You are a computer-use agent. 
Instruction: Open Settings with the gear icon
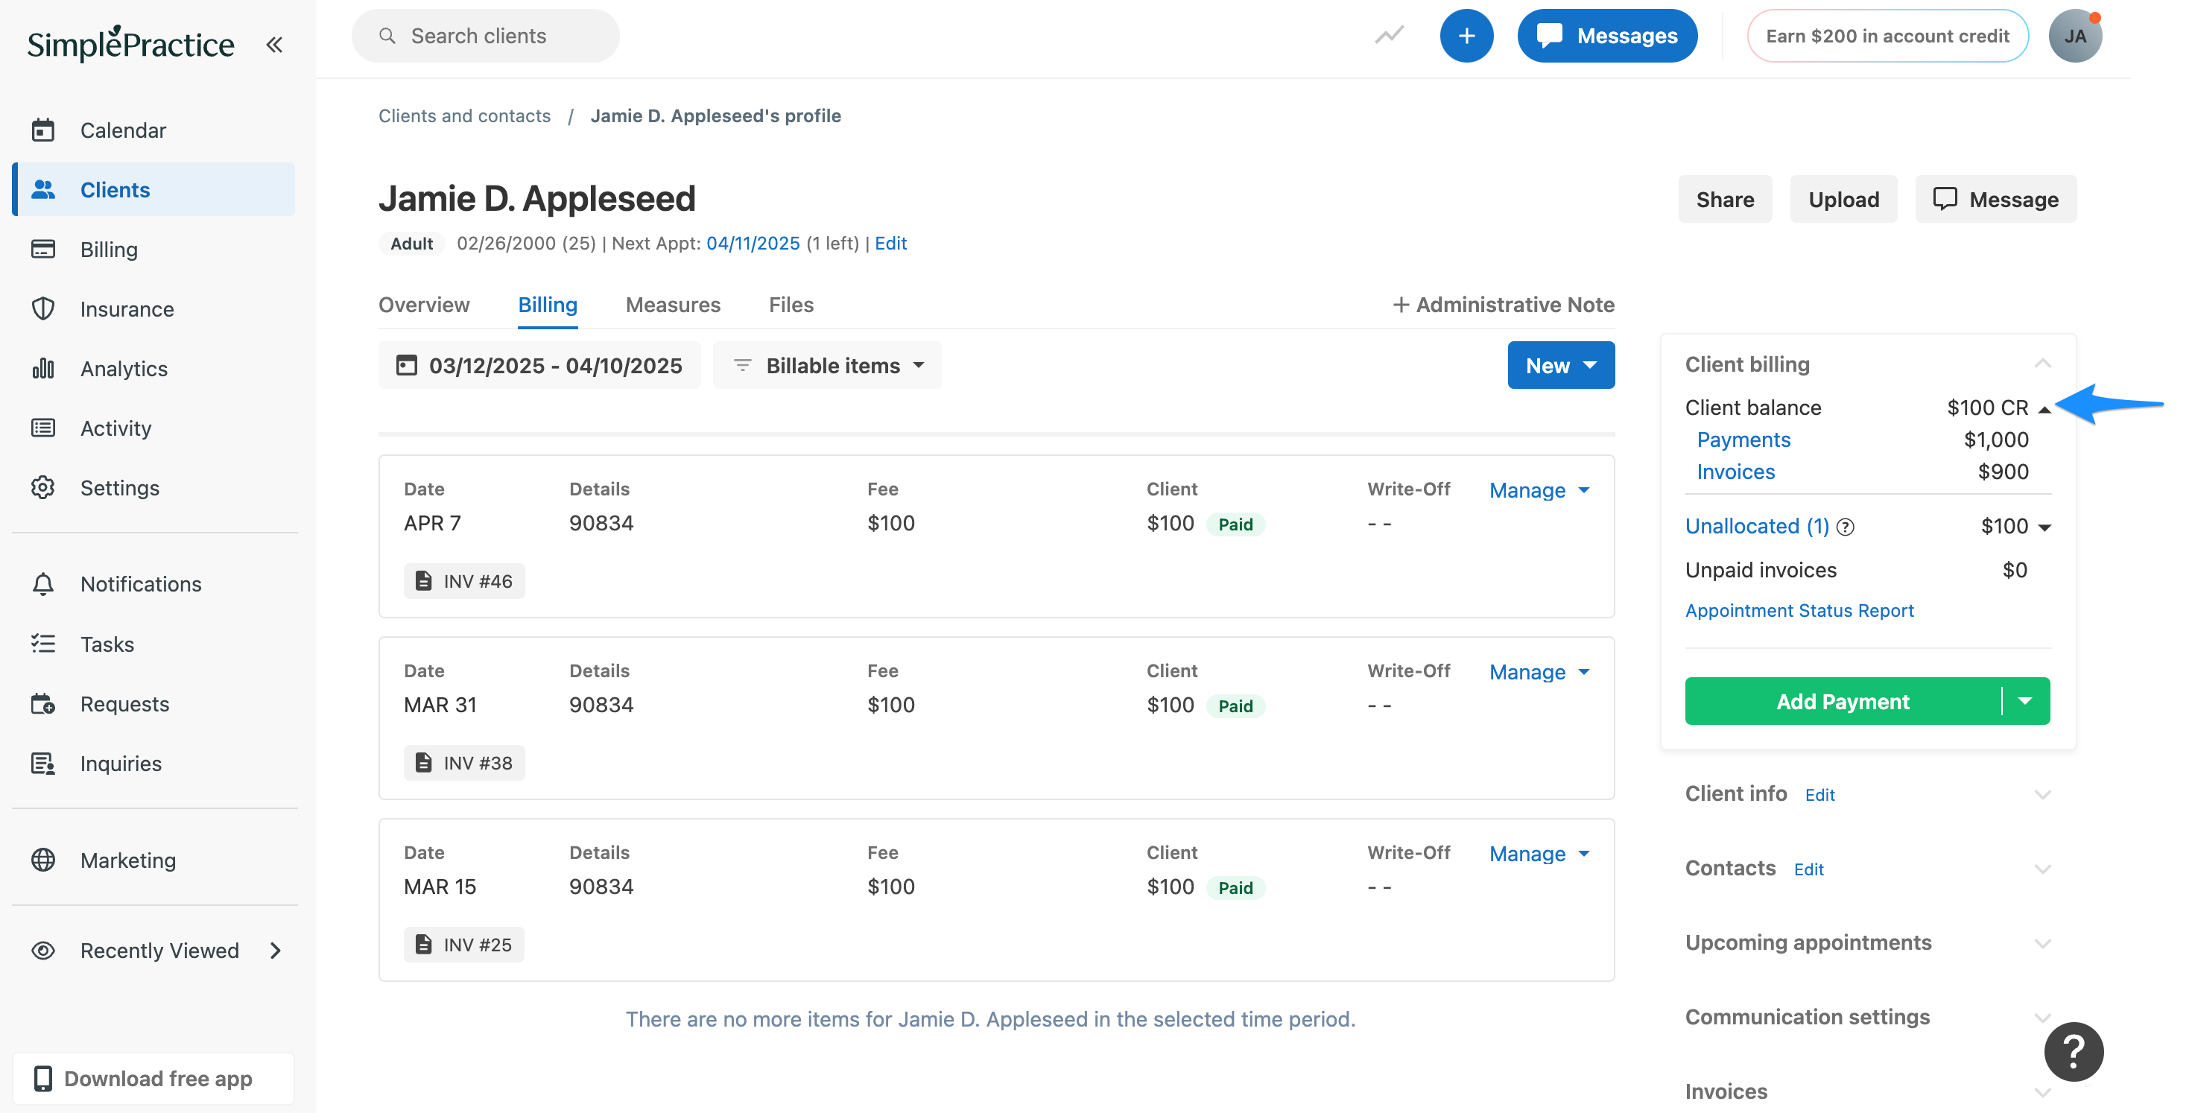154,487
